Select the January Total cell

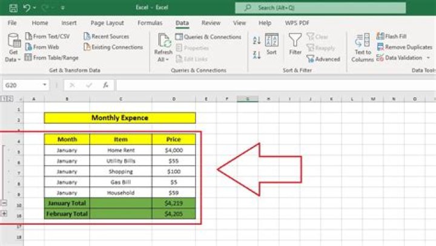tap(67, 203)
